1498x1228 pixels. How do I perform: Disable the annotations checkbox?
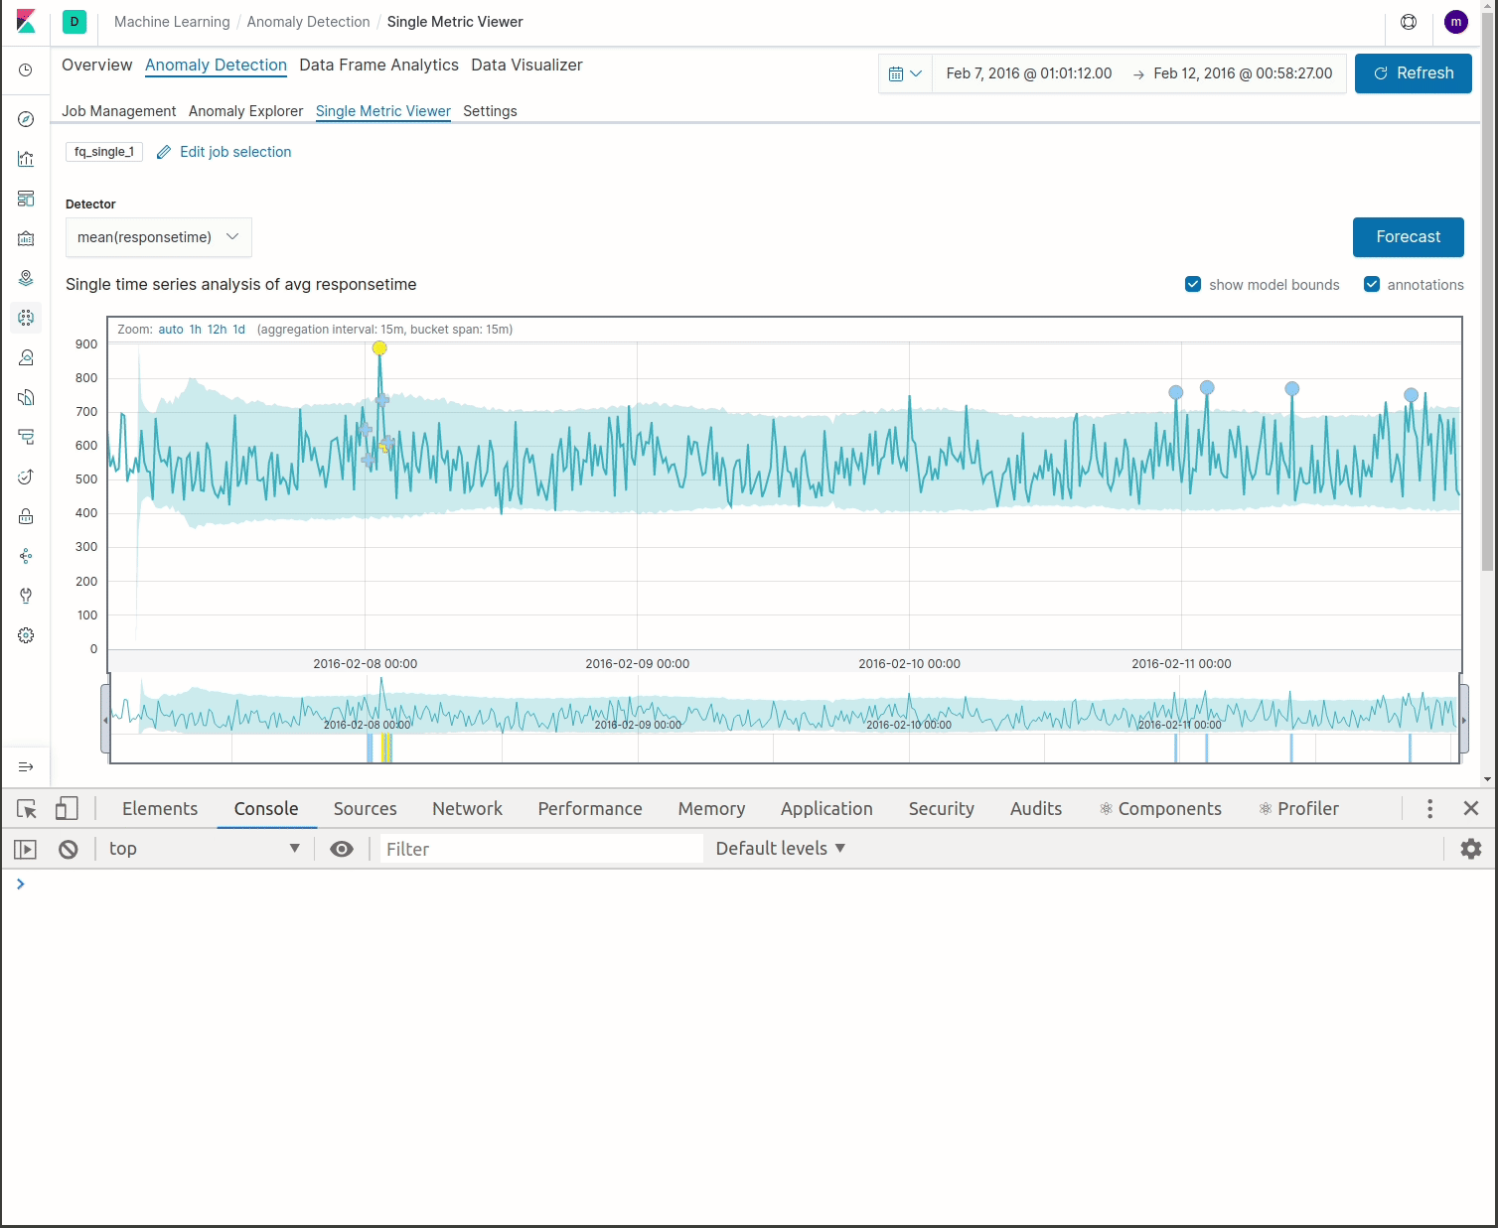point(1371,284)
